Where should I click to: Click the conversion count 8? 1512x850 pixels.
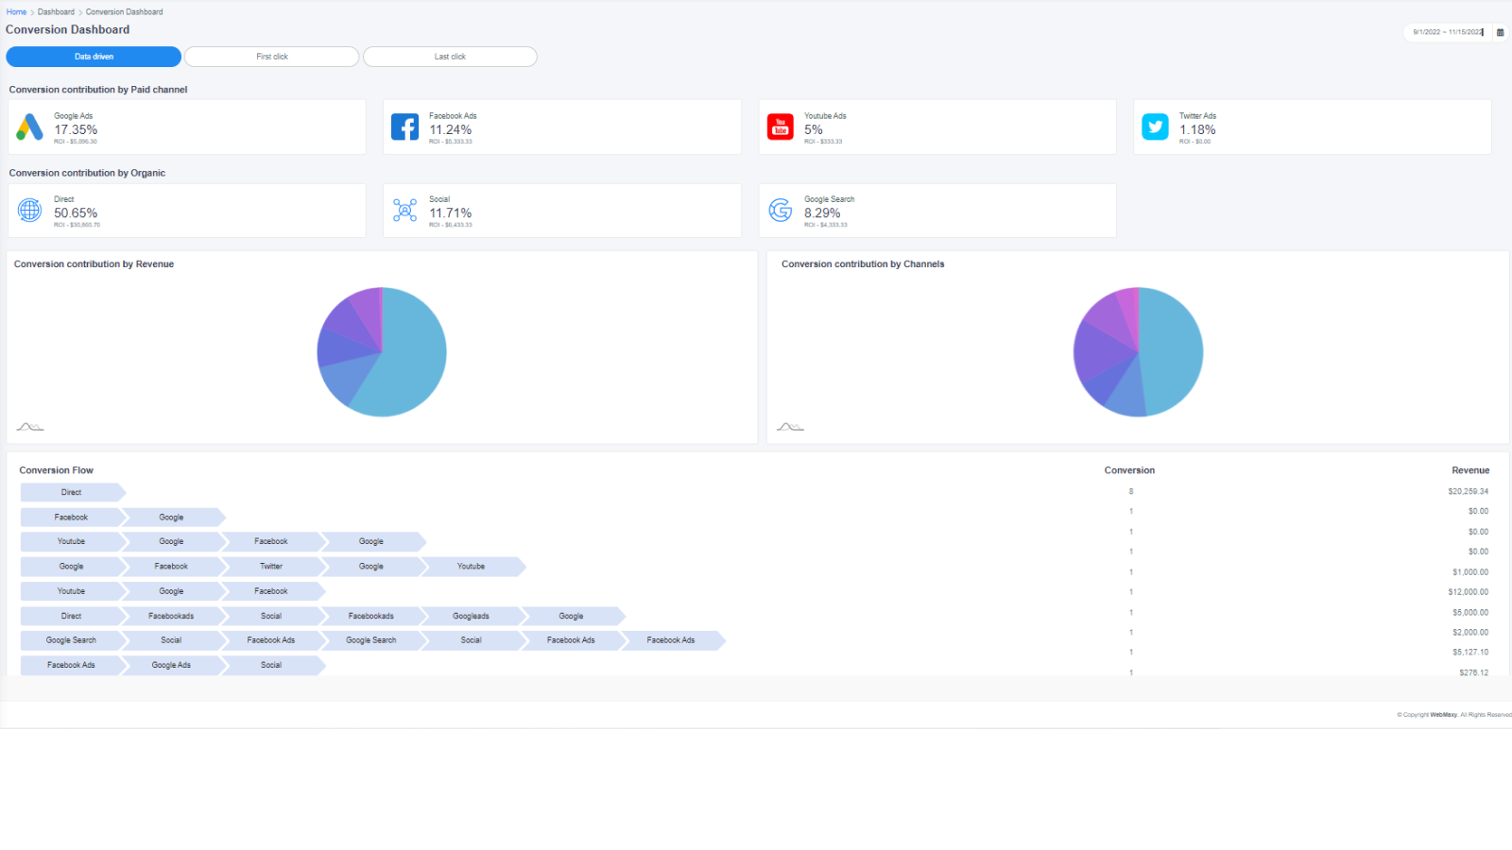tap(1131, 491)
